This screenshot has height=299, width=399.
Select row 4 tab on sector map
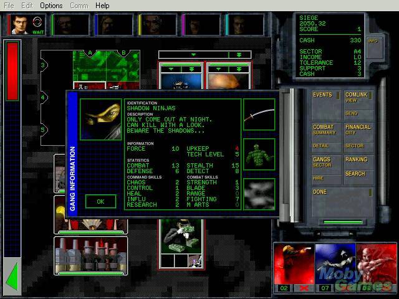point(43,97)
